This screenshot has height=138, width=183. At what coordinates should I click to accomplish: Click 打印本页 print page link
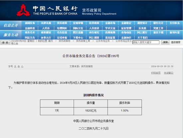[156, 73]
